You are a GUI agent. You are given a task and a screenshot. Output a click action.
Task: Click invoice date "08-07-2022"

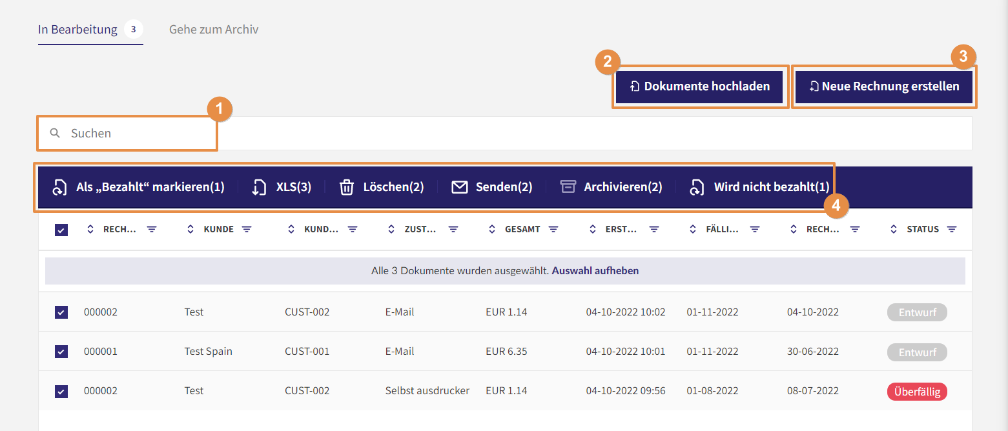point(813,391)
